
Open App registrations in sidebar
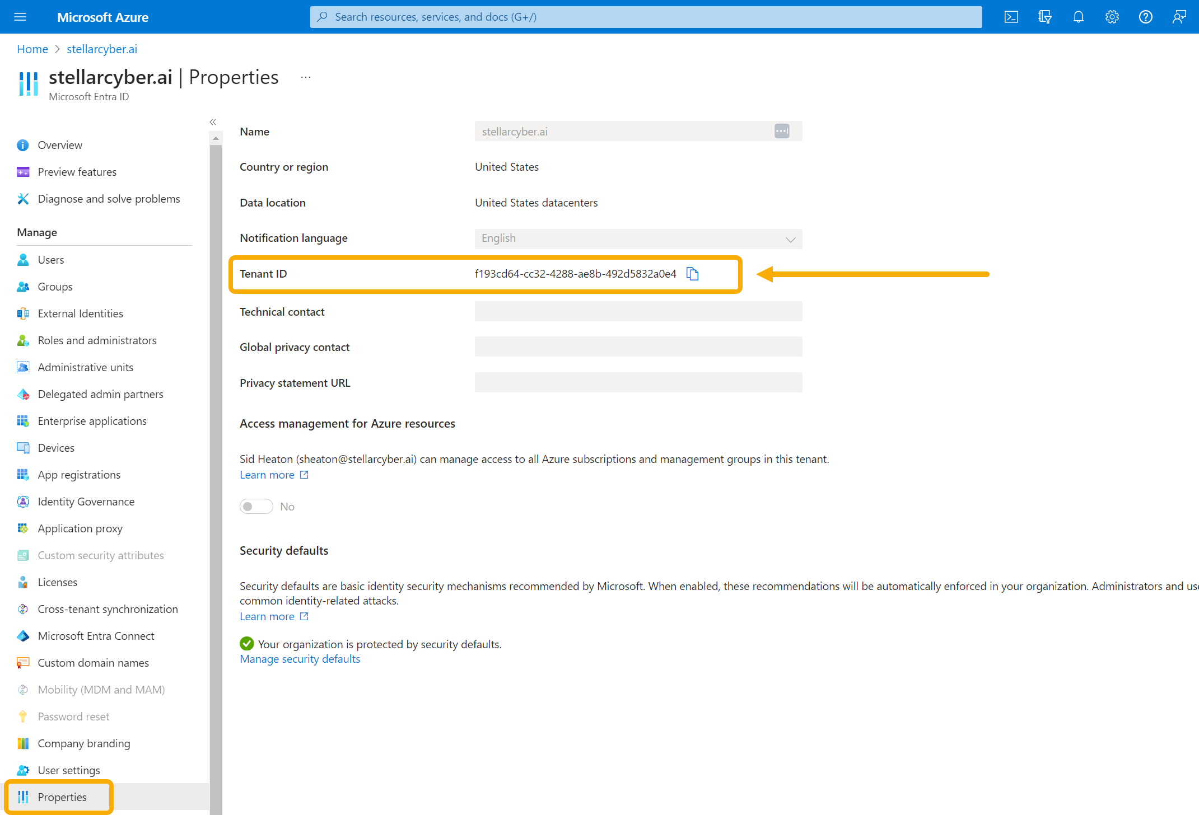(79, 475)
